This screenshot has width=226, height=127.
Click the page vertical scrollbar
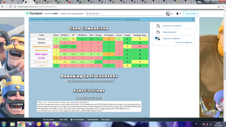pos(225,66)
